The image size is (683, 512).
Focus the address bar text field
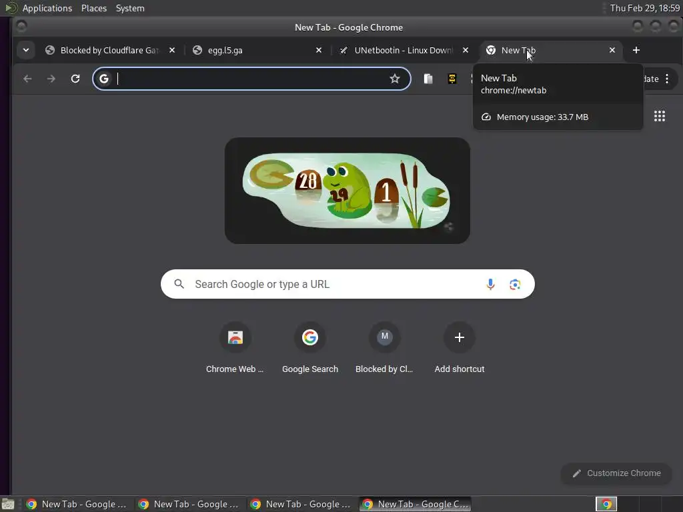(x=251, y=79)
